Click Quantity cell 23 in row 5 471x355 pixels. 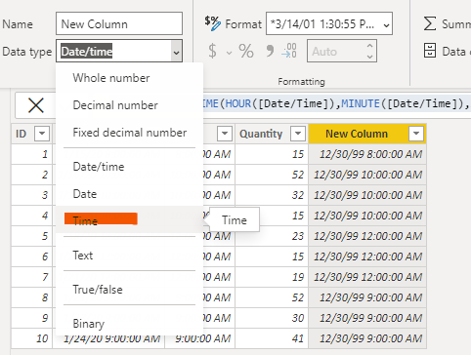(272, 236)
